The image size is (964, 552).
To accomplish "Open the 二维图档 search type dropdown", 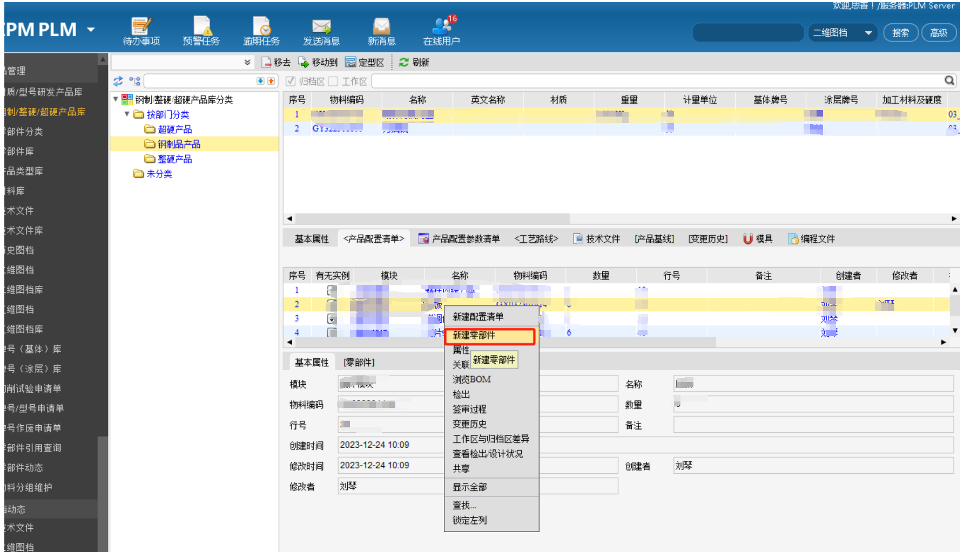I will (x=868, y=33).
